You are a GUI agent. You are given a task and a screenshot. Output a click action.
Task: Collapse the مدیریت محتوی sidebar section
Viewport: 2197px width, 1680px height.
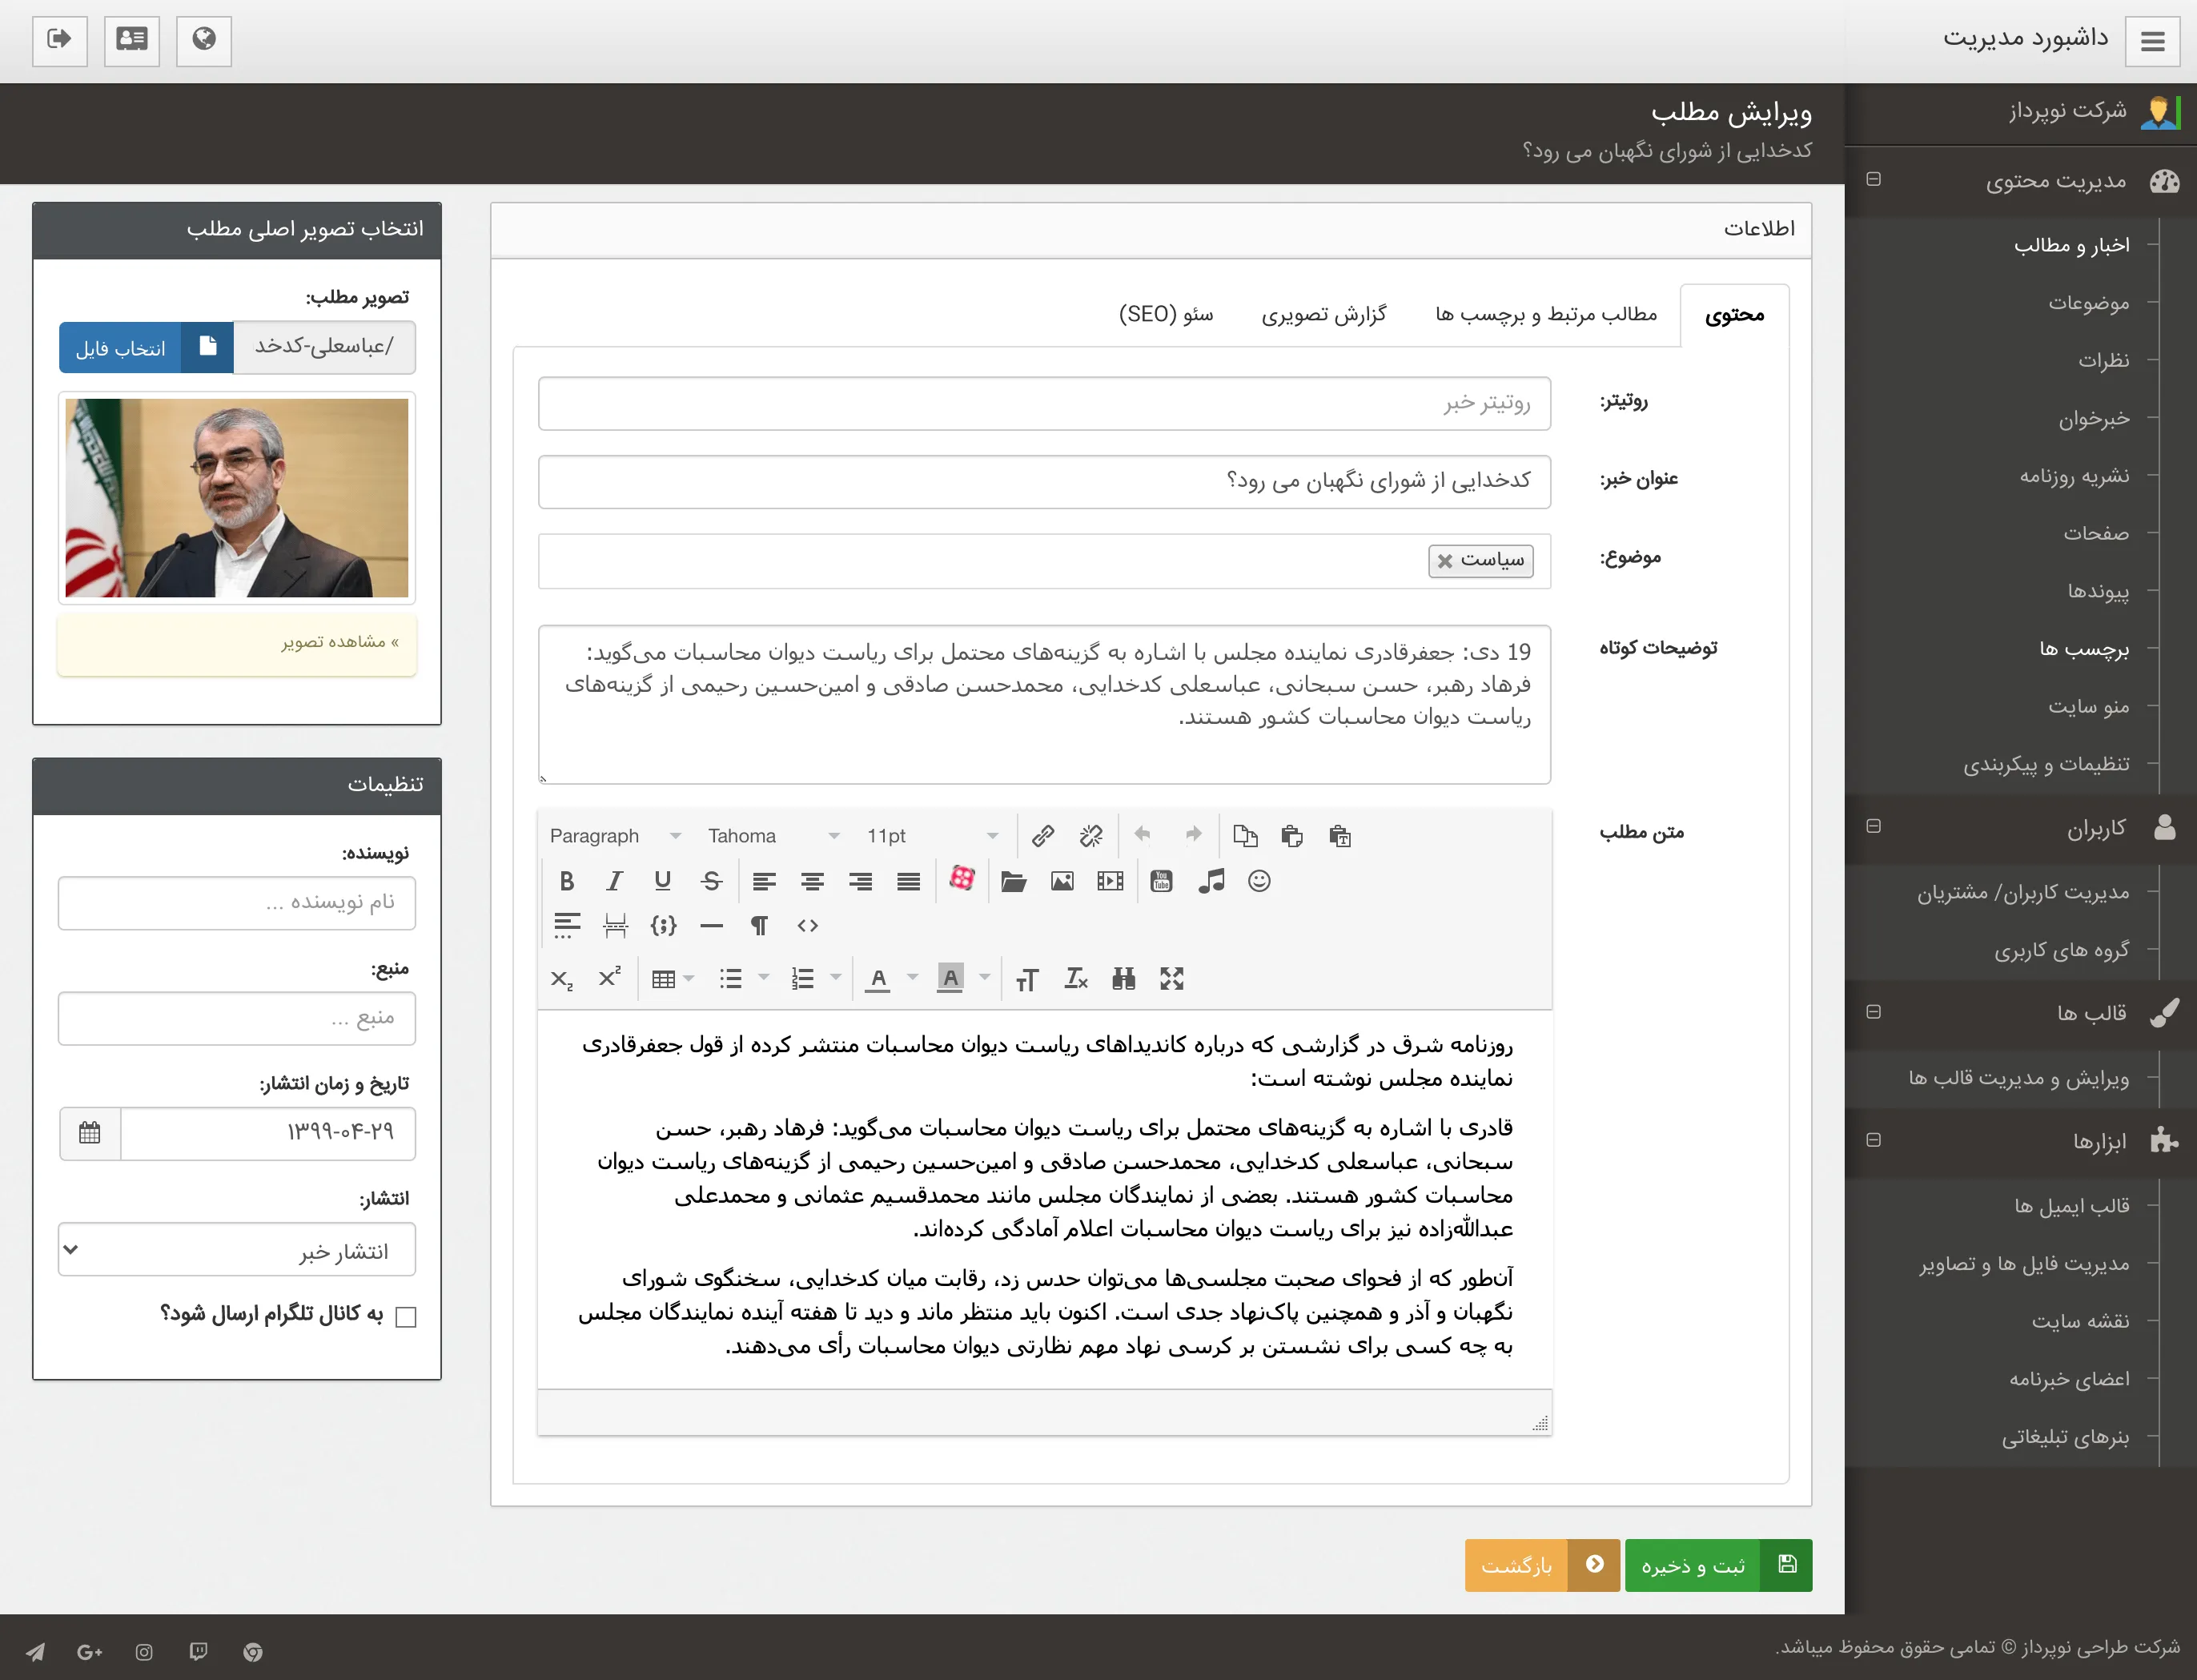tap(1874, 179)
